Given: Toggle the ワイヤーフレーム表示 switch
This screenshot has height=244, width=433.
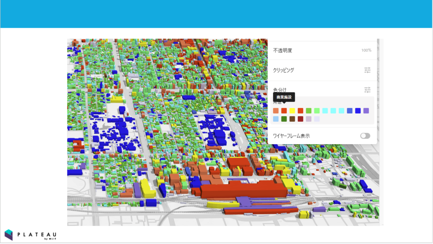Looking at the screenshot, I should point(365,136).
